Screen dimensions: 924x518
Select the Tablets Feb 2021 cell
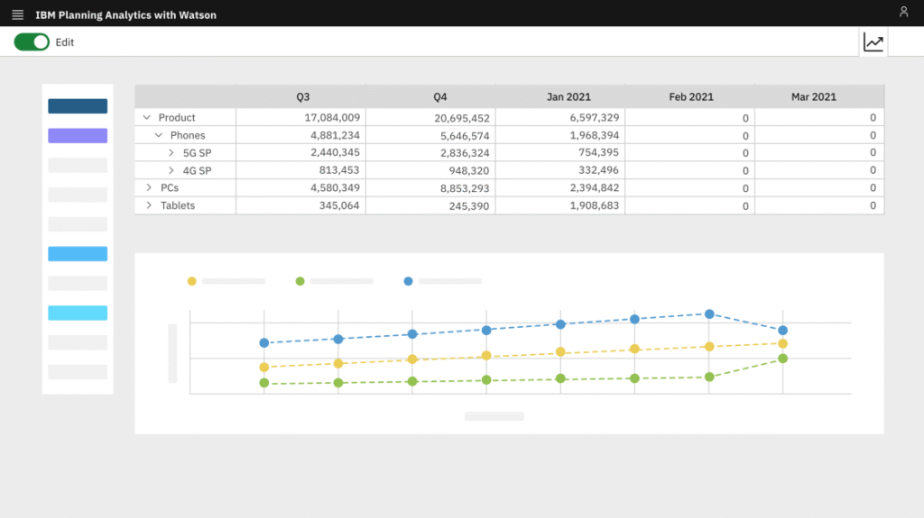[689, 205]
